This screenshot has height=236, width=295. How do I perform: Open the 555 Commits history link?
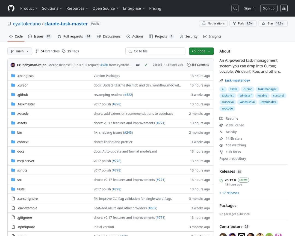pyautogui.click(x=198, y=65)
